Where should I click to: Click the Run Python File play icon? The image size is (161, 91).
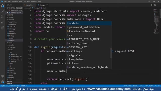pyautogui.click(x=152, y=5)
